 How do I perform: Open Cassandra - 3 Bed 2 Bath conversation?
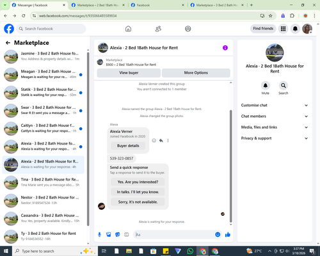pyautogui.click(x=43, y=219)
